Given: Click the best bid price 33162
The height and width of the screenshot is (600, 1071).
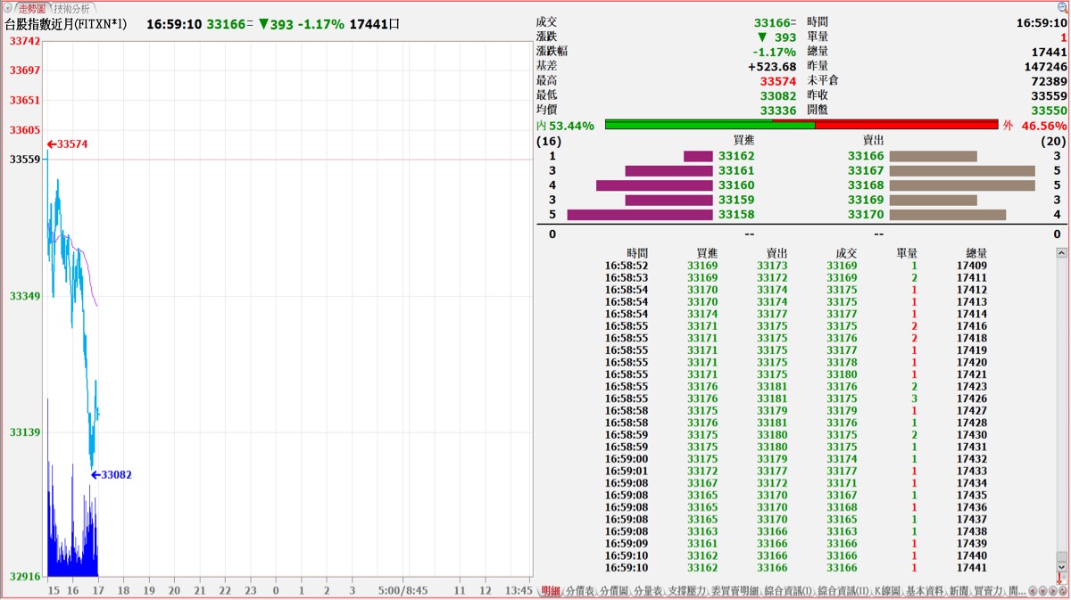Looking at the screenshot, I should click(x=735, y=156).
